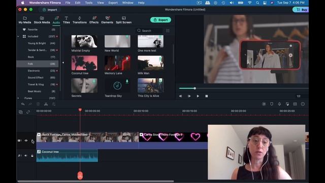325x183 pixels.
Task: Select the Mistral Empty audio thumbnail
Action: pos(84,41)
